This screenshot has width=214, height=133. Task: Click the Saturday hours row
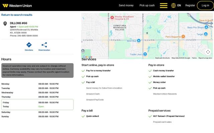(x=37, y=112)
